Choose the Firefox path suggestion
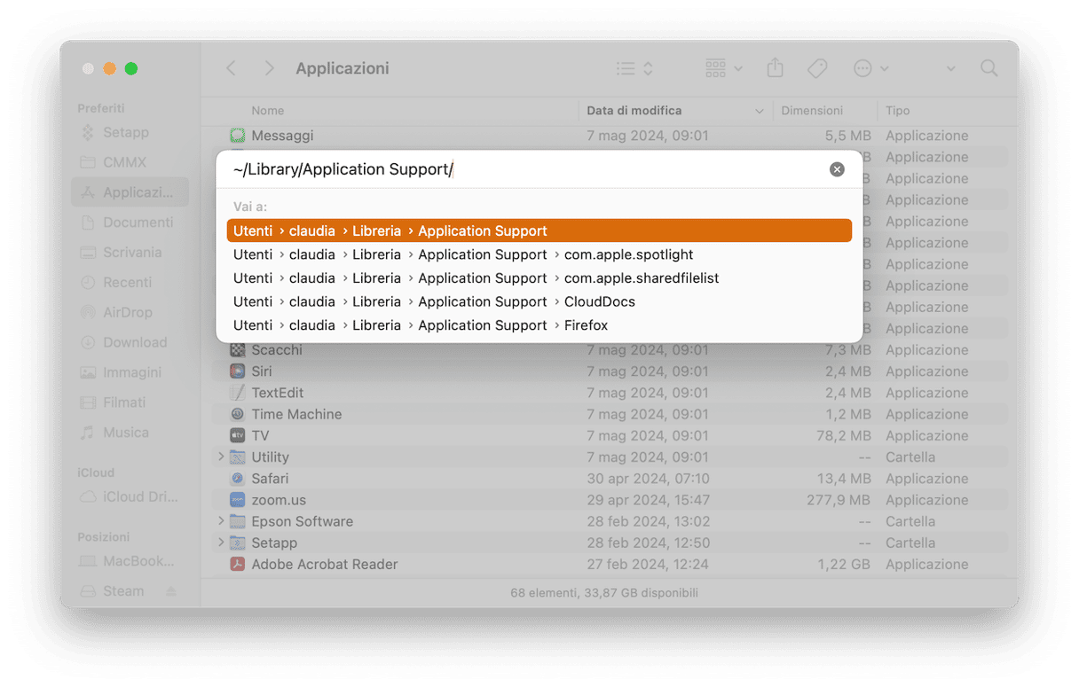Screen dimensions: 1079x687 click(x=539, y=325)
